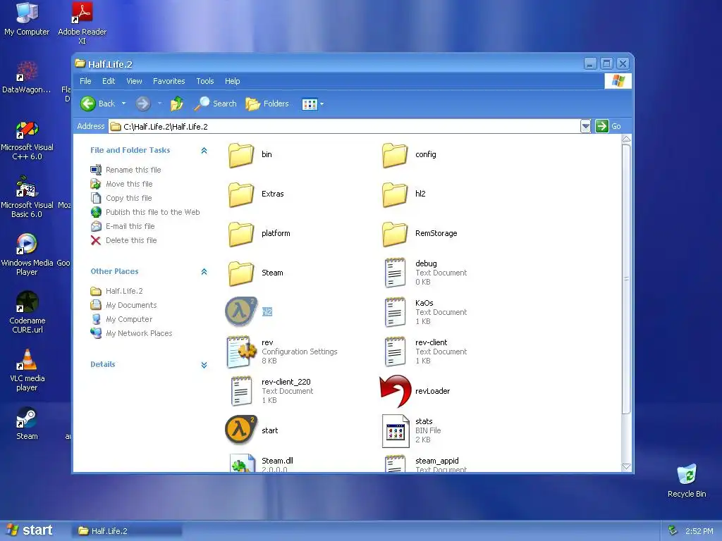Go to Half.Life.2 in Other Places
722x541 pixels.
pyautogui.click(x=124, y=291)
